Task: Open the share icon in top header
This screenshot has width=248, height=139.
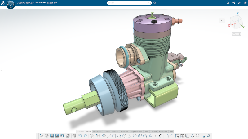Action: [233, 3]
